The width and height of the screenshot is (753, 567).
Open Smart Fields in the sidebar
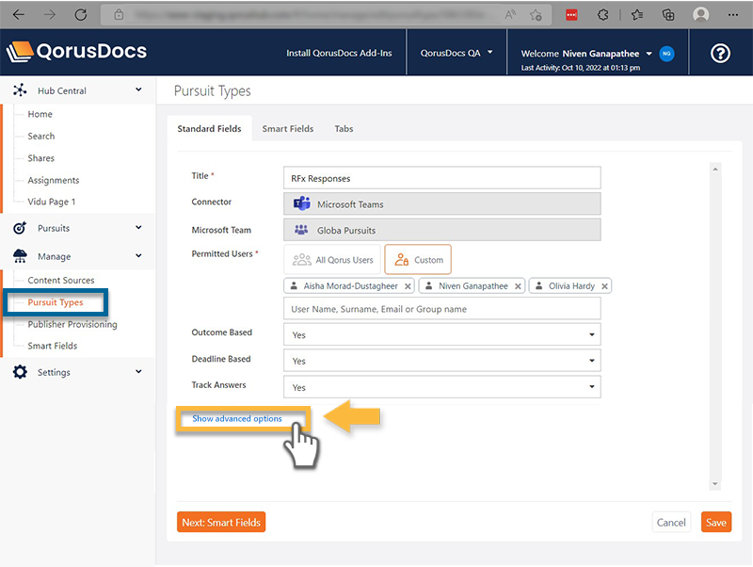click(53, 346)
